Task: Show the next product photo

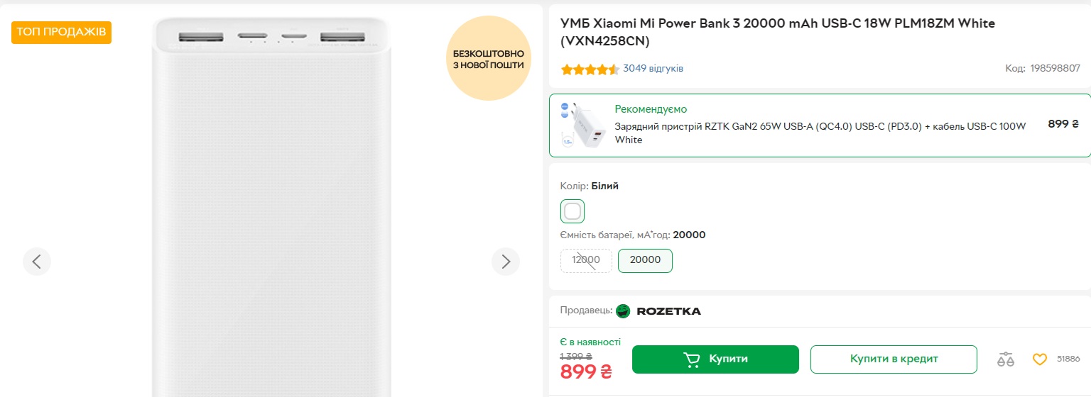Action: (506, 262)
